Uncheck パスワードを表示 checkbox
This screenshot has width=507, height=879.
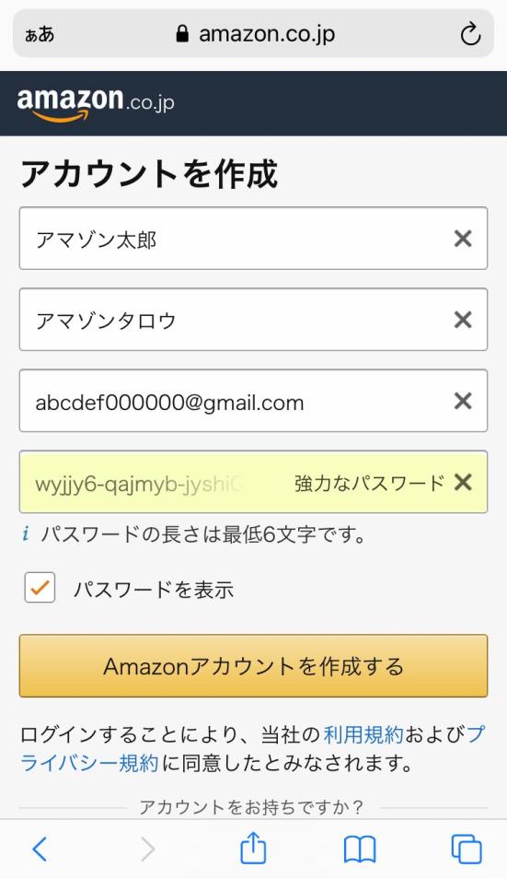coord(40,588)
